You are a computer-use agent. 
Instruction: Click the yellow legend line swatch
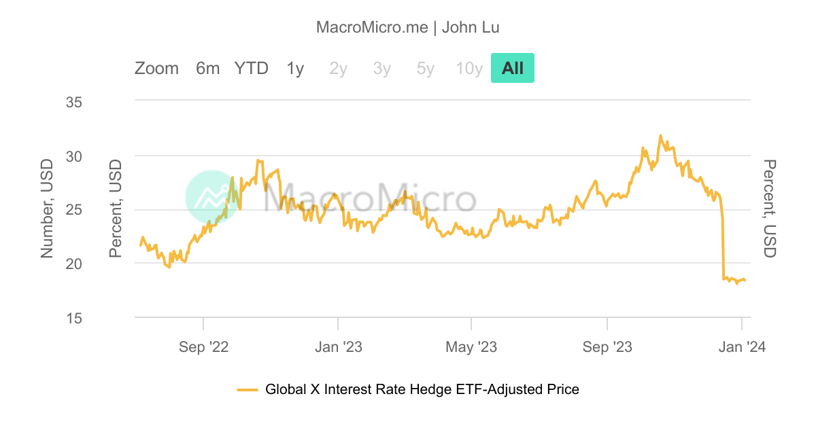248,389
